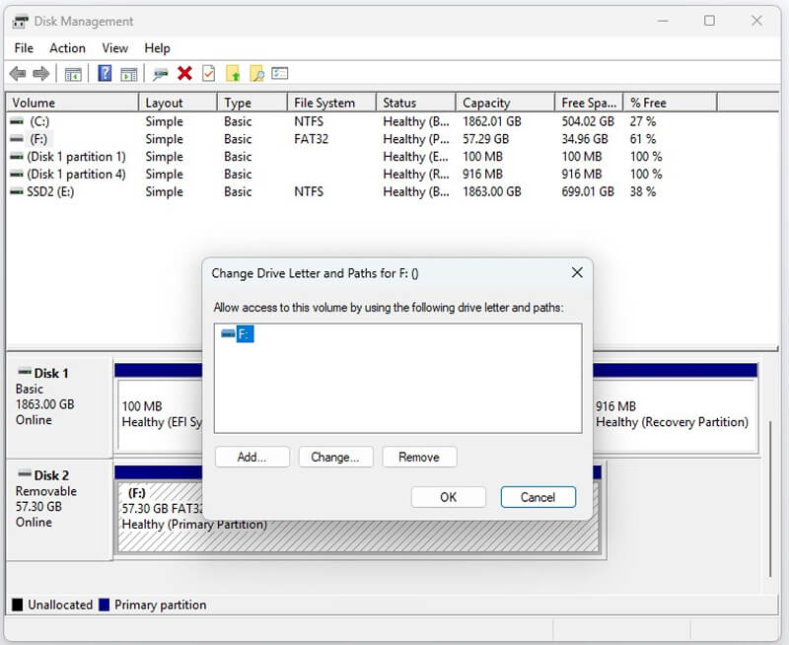The height and width of the screenshot is (645, 789).
Task: Open Help via blue question mark icon
Action: 105,73
